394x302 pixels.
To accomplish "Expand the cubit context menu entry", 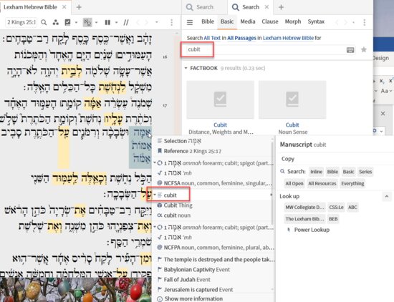I will coord(155,195).
